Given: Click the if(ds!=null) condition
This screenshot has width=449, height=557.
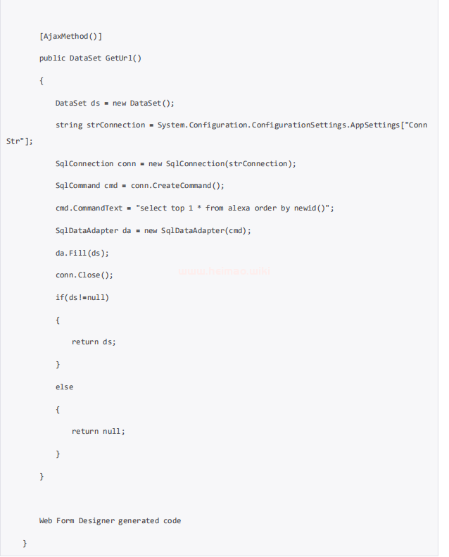Looking at the screenshot, I should 82,297.
